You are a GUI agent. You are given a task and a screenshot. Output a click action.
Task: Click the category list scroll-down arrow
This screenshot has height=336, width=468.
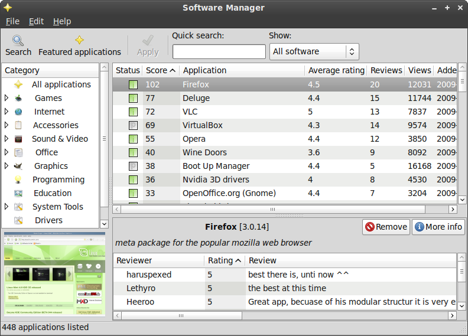[104, 224]
